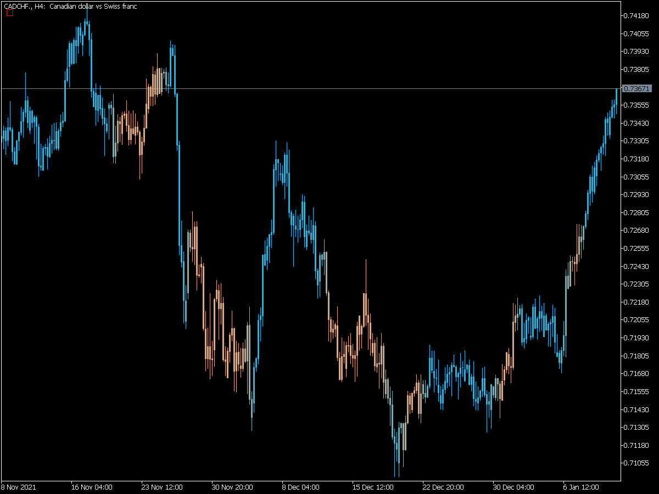Click the 0.72805 price scale label
659x494 pixels.
[636, 213]
